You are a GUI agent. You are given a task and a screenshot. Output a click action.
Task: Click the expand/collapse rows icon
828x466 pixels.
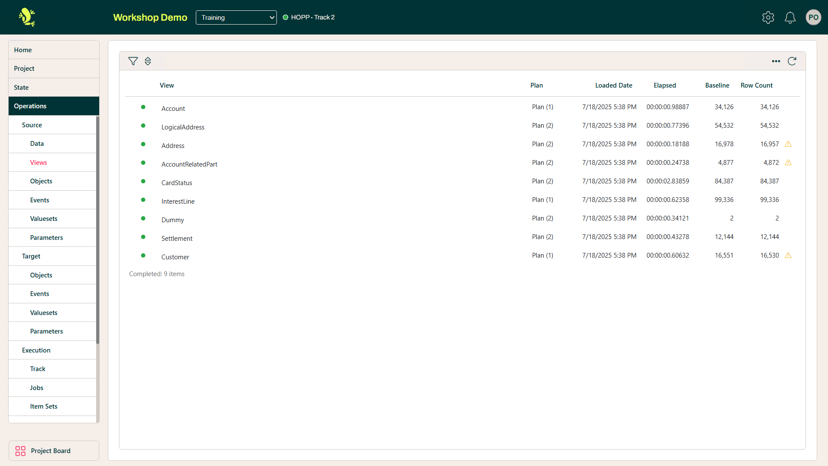coord(148,61)
